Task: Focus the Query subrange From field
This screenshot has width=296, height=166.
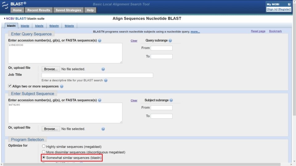Action: 162,48
